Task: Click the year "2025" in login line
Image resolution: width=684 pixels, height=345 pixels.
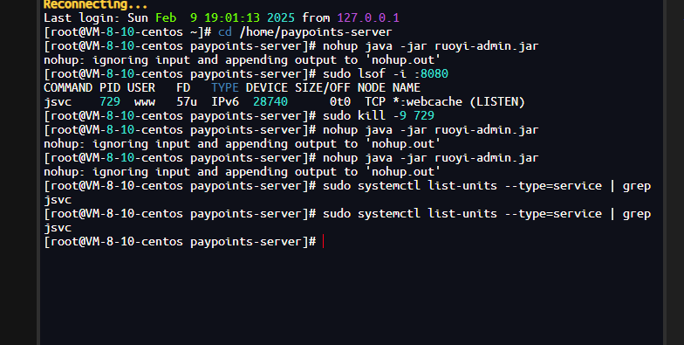Action: click(281, 17)
